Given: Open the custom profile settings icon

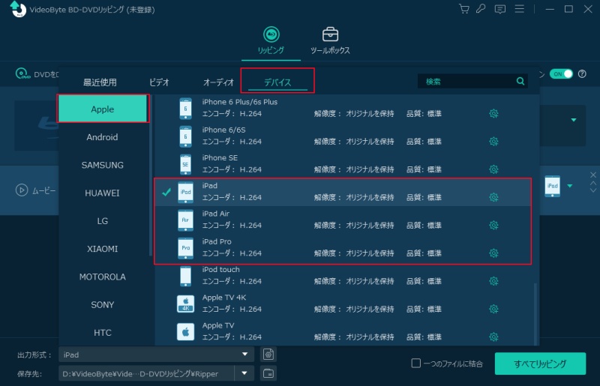Looking at the screenshot, I should [268, 355].
